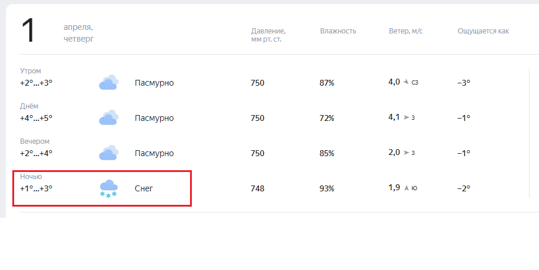Click the morning overcast cloud icon
539x270 pixels.
coord(108,83)
